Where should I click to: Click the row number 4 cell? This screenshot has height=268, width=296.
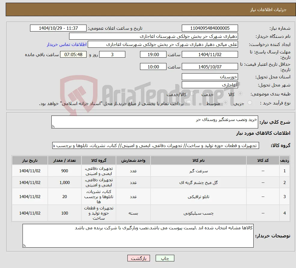(x=285, y=213)
